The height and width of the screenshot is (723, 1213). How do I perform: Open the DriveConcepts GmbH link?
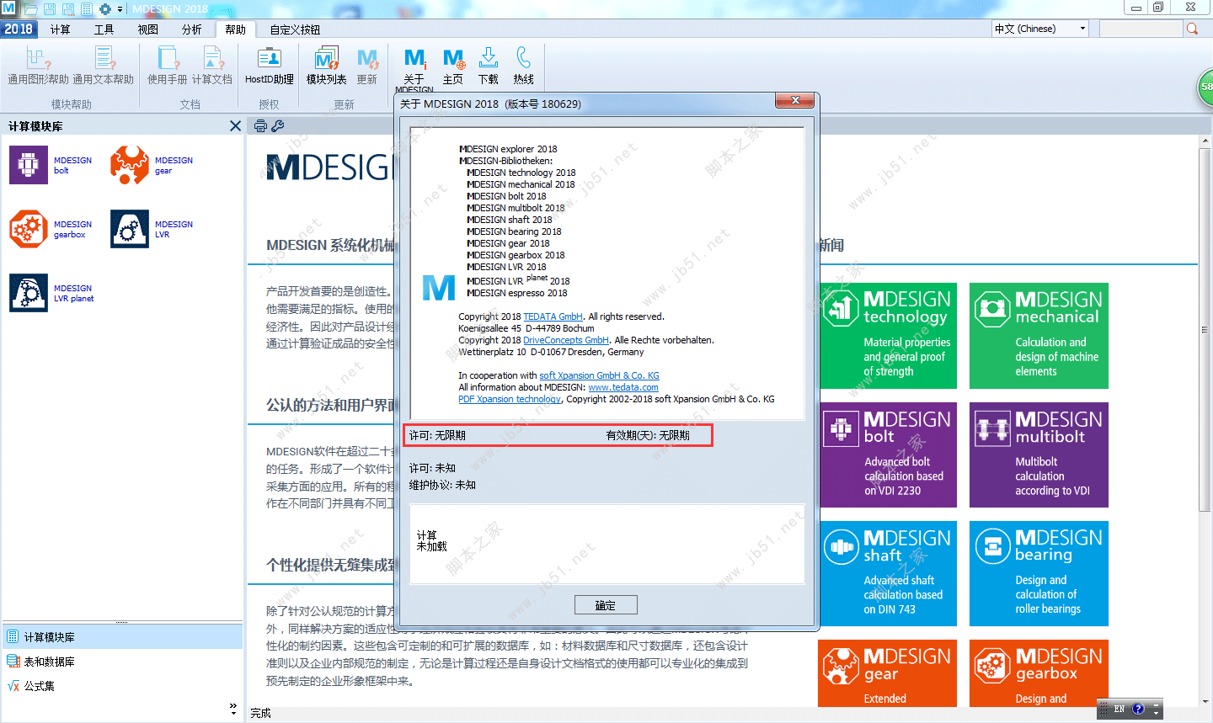(566, 340)
